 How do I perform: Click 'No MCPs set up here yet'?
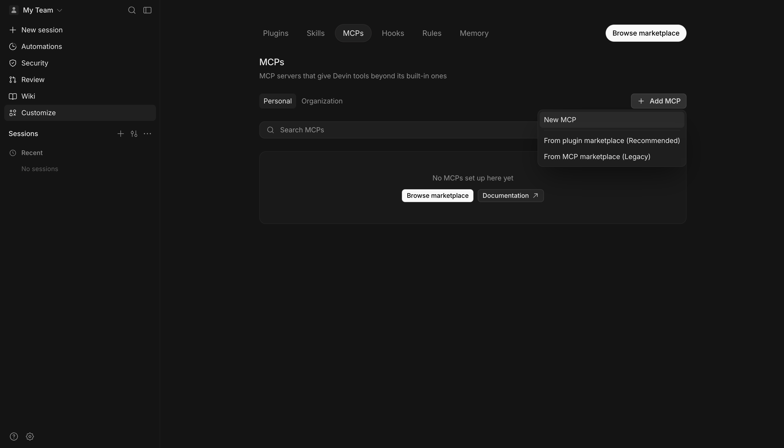click(x=473, y=178)
